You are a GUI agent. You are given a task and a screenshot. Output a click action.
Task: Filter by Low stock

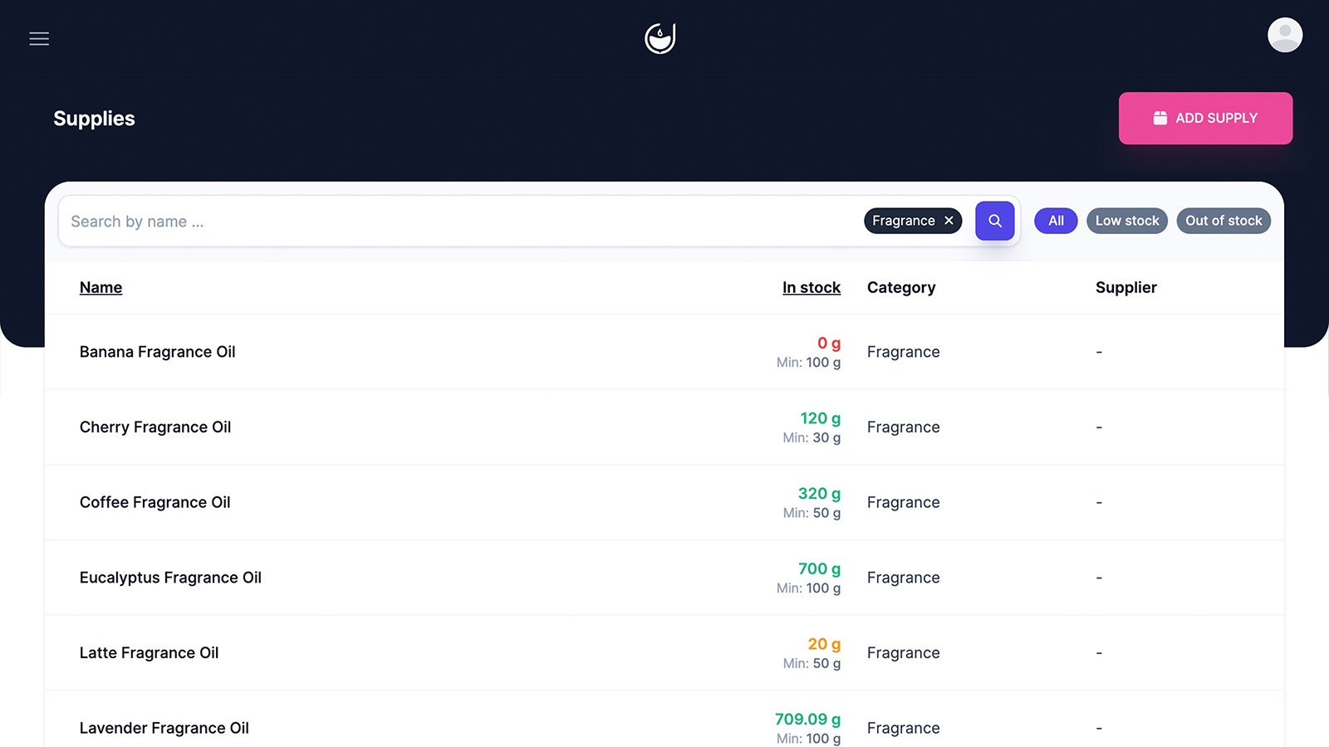coord(1127,221)
